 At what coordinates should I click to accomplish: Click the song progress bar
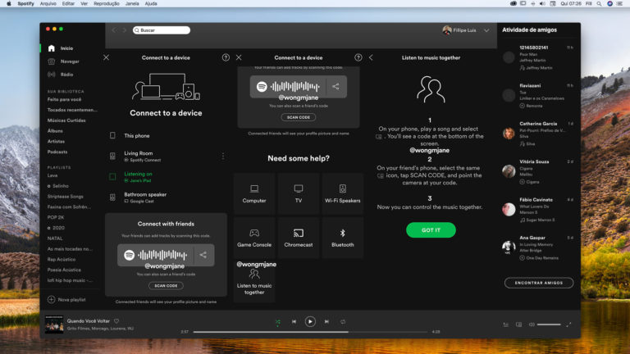pyautogui.click(x=310, y=332)
